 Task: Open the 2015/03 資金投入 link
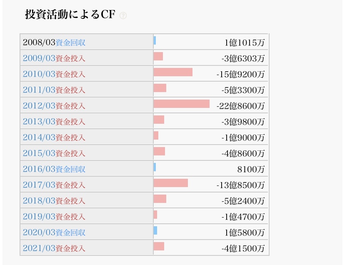54,153
